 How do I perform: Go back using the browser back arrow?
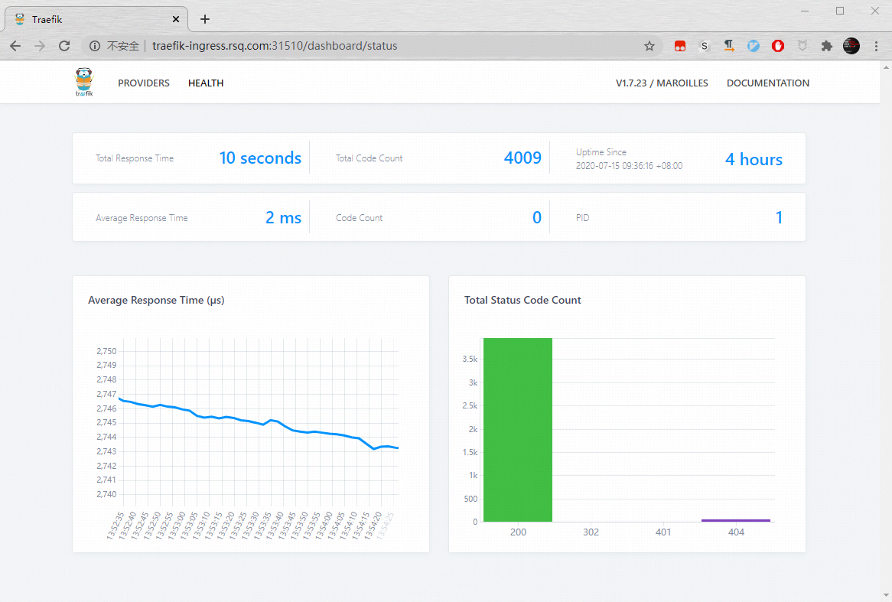point(15,46)
